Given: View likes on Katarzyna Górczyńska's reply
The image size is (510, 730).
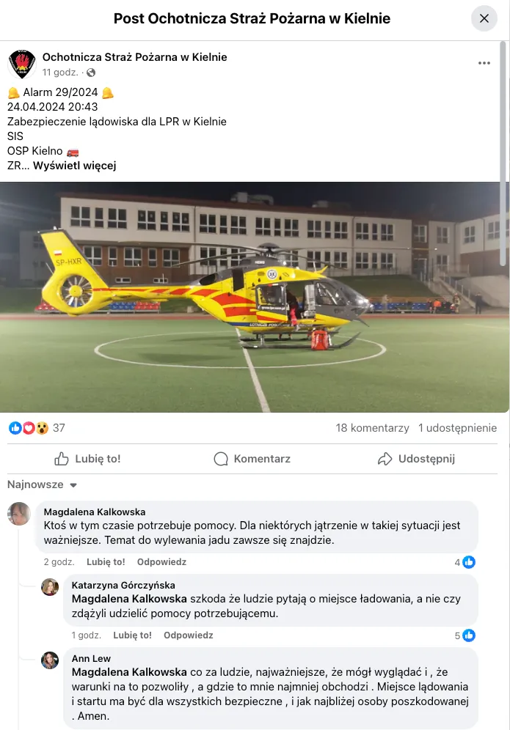Looking at the screenshot, I should (x=465, y=635).
